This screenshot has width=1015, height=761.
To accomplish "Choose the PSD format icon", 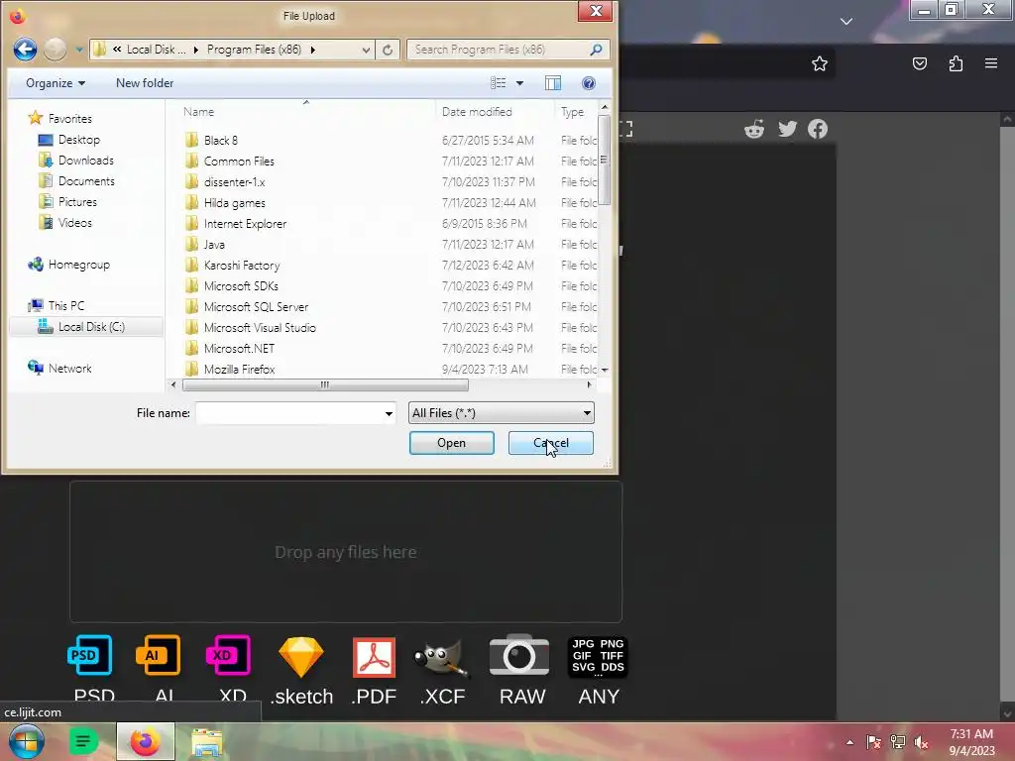I will [90, 655].
